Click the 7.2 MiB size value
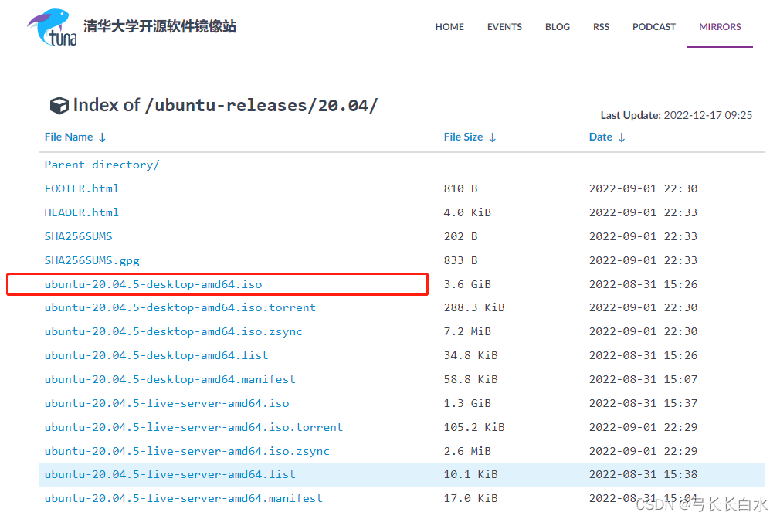The image size is (780, 519). 467,331
